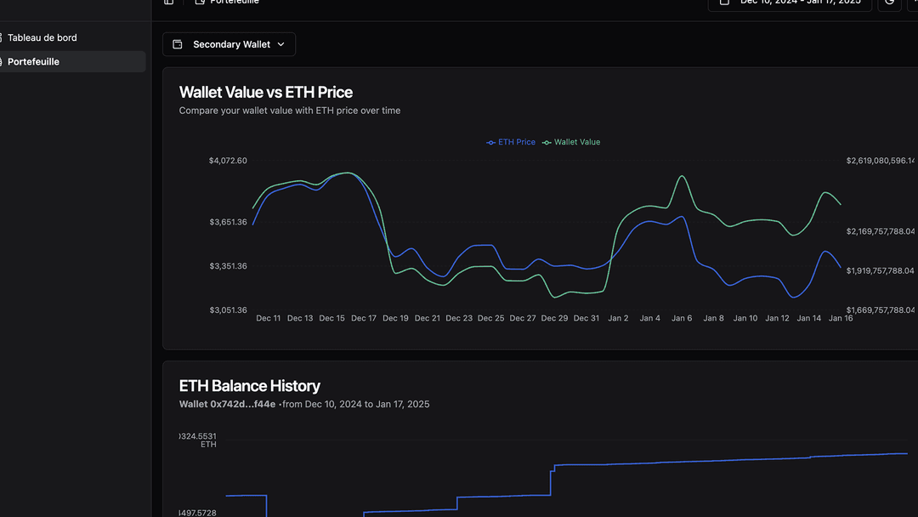The height and width of the screenshot is (517, 918).
Task: Click the ETH Balance History heading
Action: 249,386
